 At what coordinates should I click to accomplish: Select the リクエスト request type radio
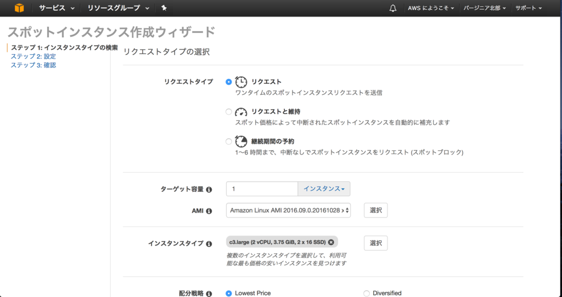pos(229,82)
